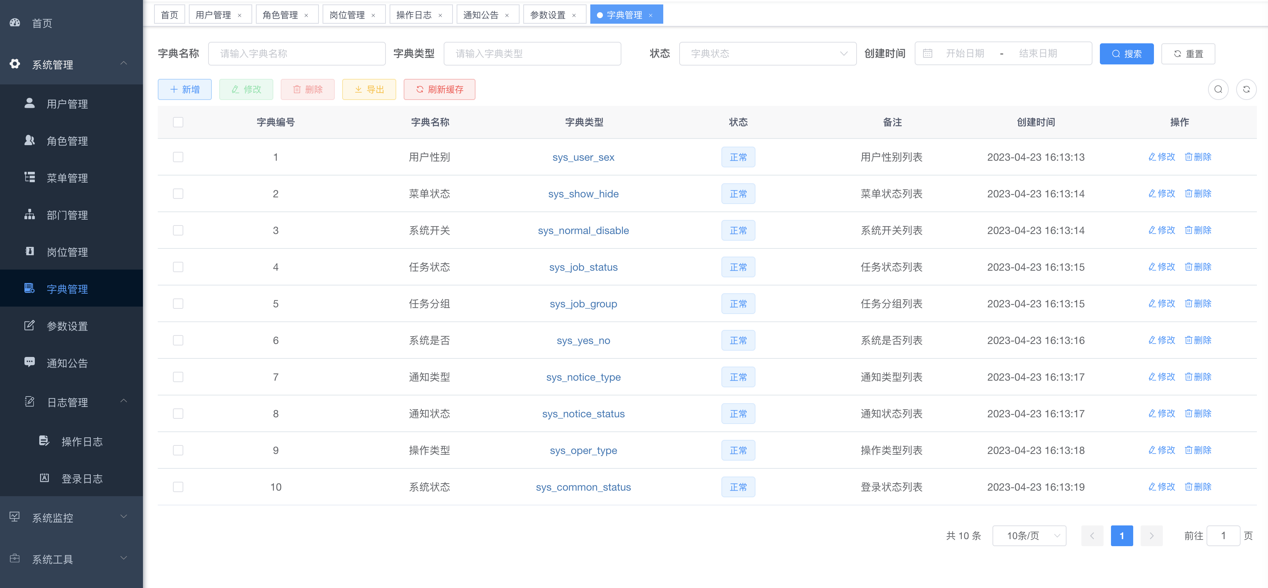
Task: Click the 搜索 search button
Action: click(x=1126, y=54)
